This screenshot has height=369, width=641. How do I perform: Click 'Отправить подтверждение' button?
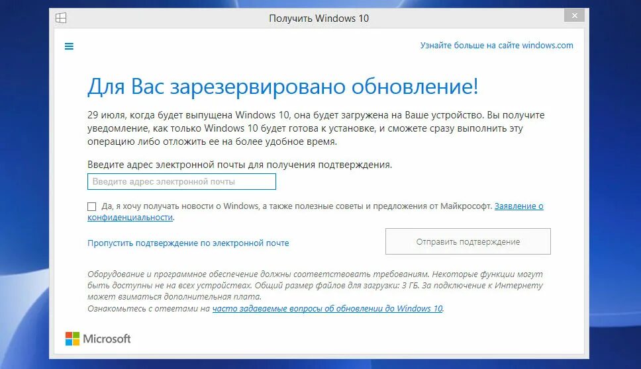468,241
